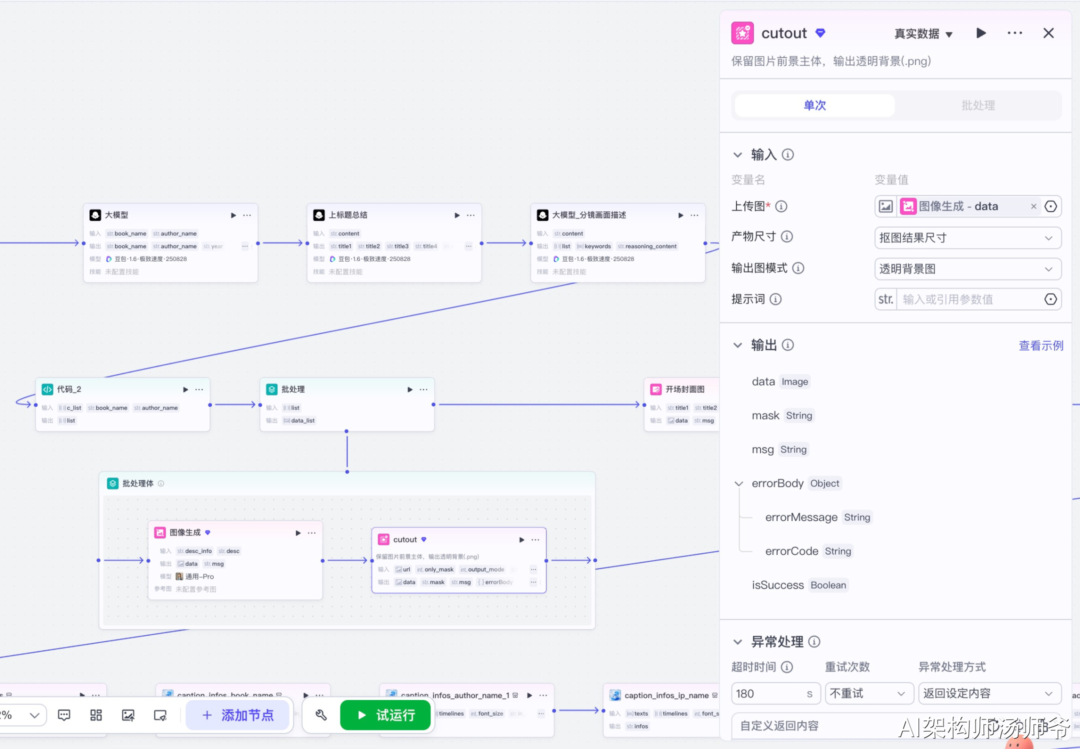Open the 查看示例 link in output section

pyautogui.click(x=1040, y=345)
